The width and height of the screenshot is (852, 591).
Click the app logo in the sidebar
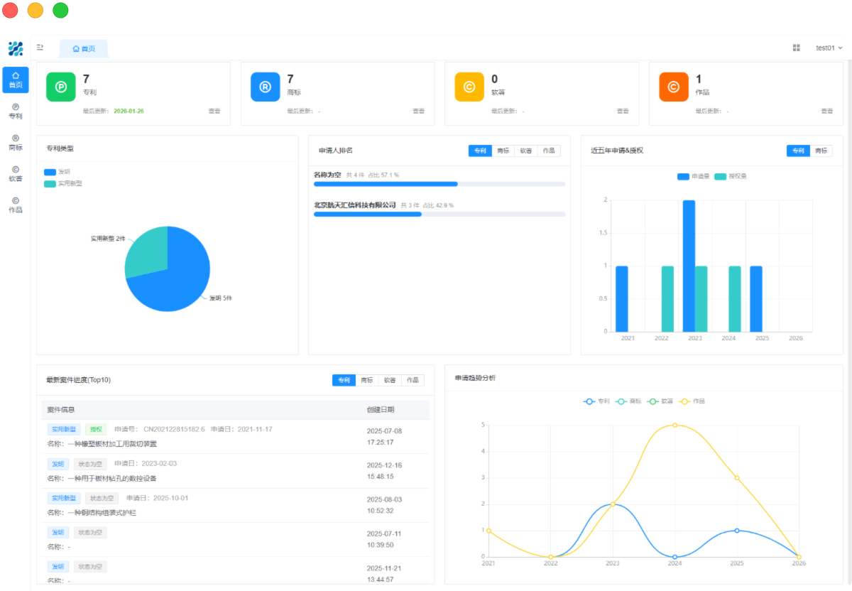(x=16, y=48)
